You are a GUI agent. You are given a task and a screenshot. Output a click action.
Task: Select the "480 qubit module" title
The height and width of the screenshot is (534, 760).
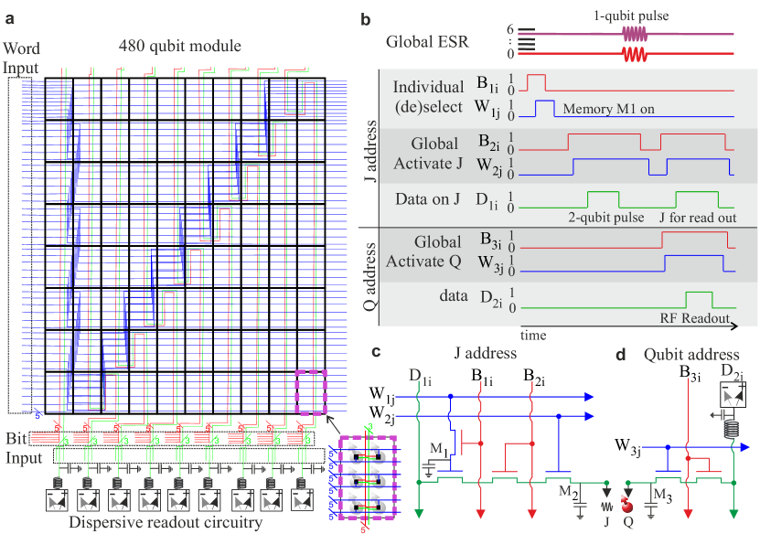click(x=180, y=46)
